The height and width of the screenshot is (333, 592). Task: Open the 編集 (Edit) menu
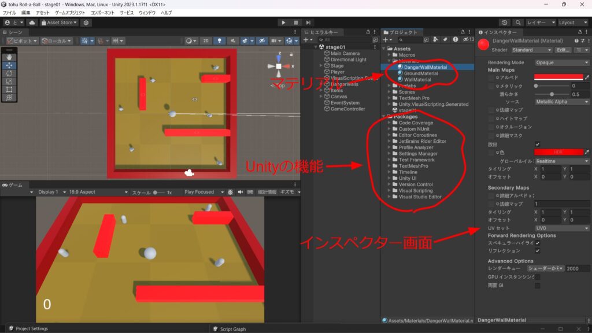pyautogui.click(x=25, y=13)
